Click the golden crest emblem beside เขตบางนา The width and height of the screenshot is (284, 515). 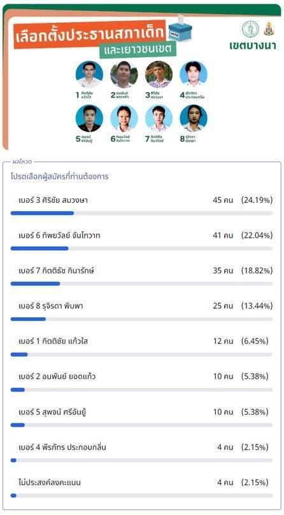pos(269,29)
